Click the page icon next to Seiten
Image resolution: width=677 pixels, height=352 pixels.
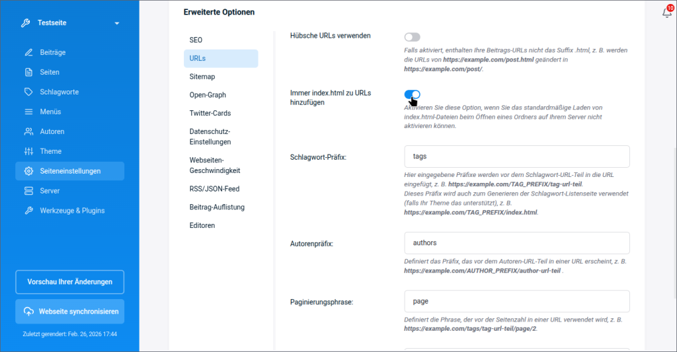[28, 72]
